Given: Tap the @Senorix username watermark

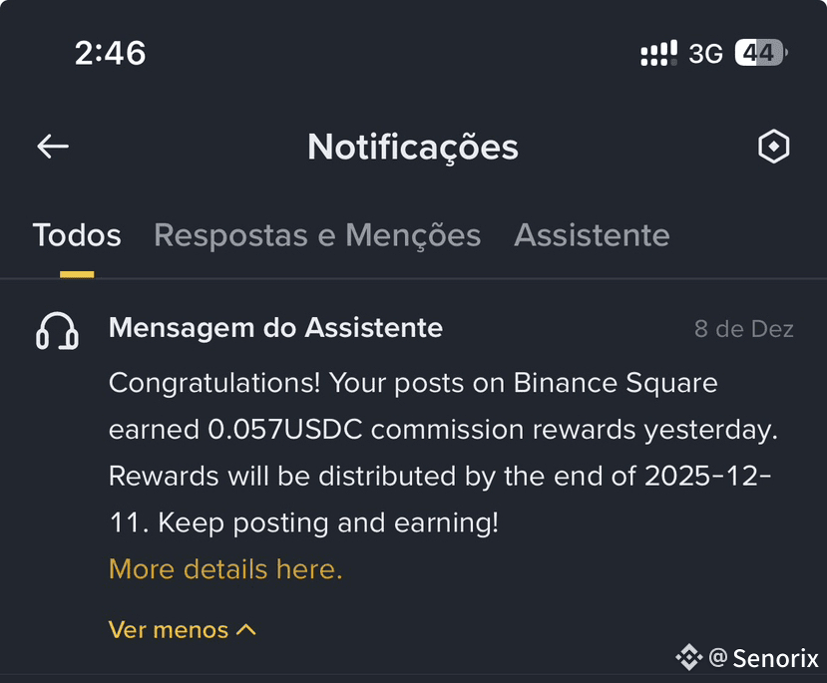Looking at the screenshot, I should (764, 658).
